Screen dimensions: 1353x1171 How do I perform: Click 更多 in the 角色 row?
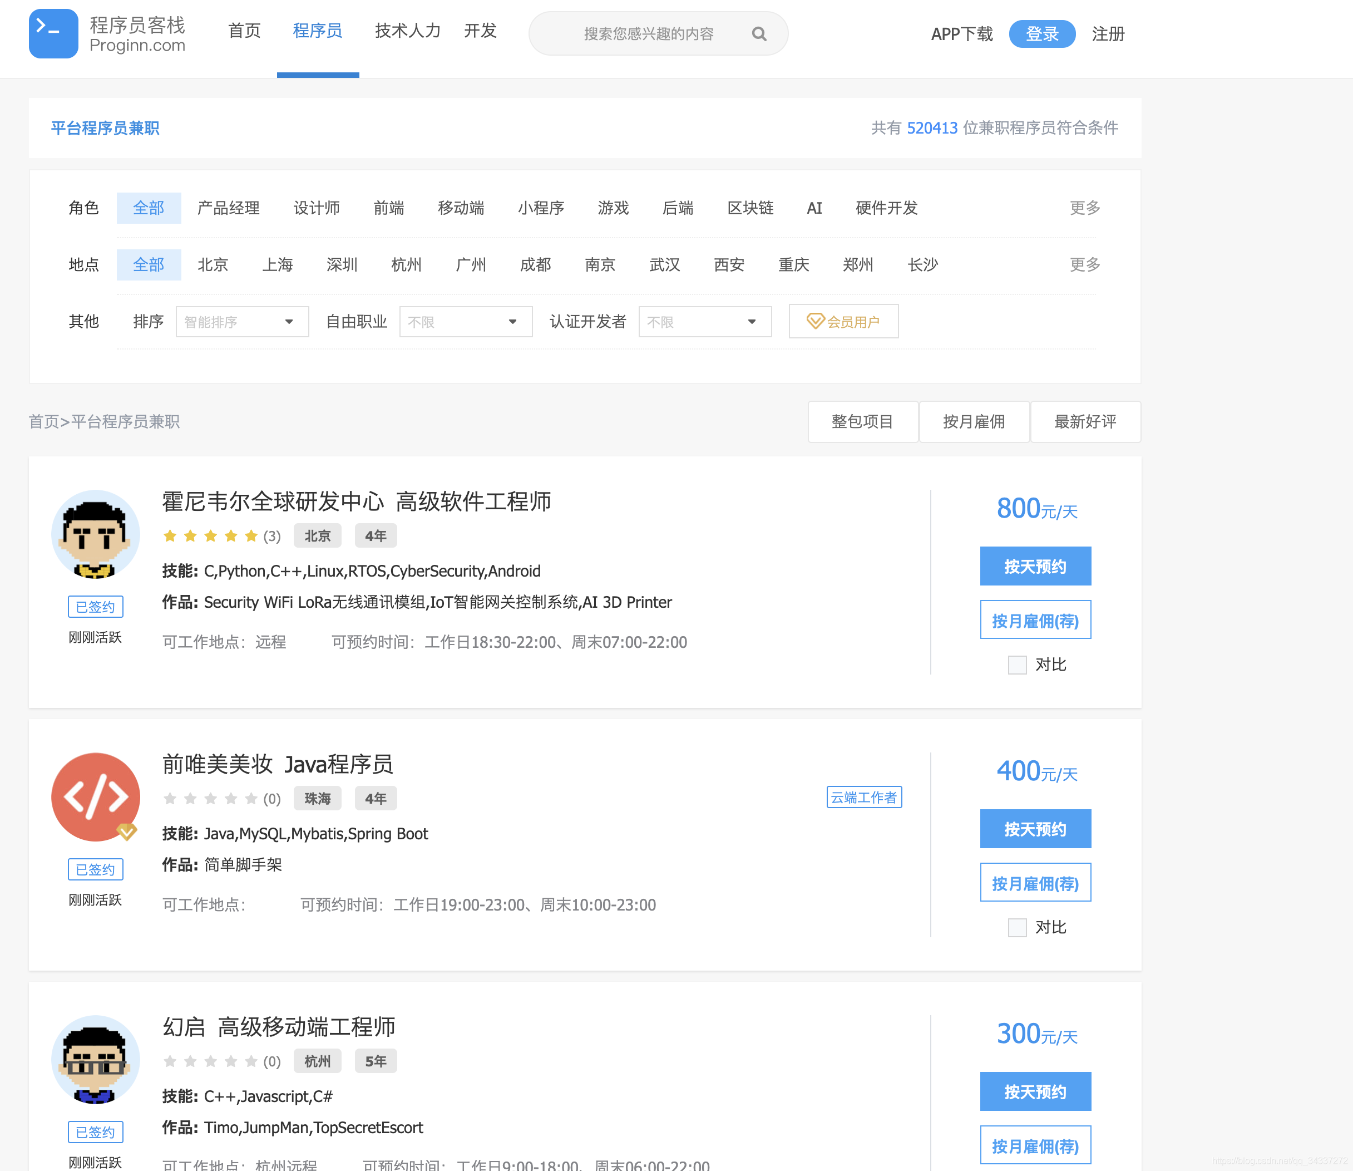pyautogui.click(x=1084, y=208)
